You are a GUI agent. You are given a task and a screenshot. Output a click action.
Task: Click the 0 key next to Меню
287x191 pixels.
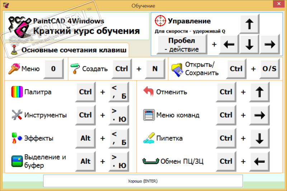tap(53, 69)
